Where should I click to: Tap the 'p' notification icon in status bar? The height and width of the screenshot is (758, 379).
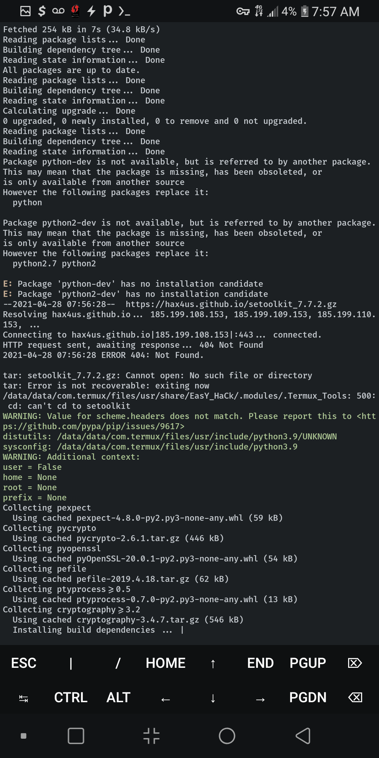point(107,12)
